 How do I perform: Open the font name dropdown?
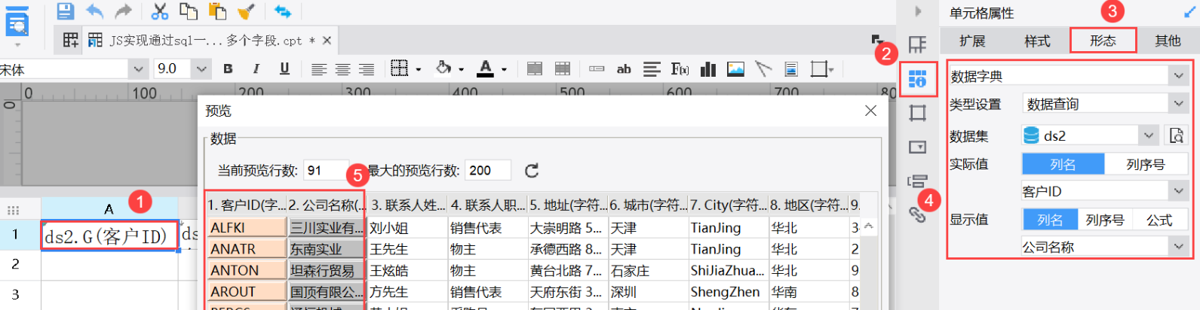click(138, 69)
